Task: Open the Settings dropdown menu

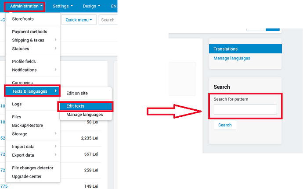Action: [x=63, y=6]
